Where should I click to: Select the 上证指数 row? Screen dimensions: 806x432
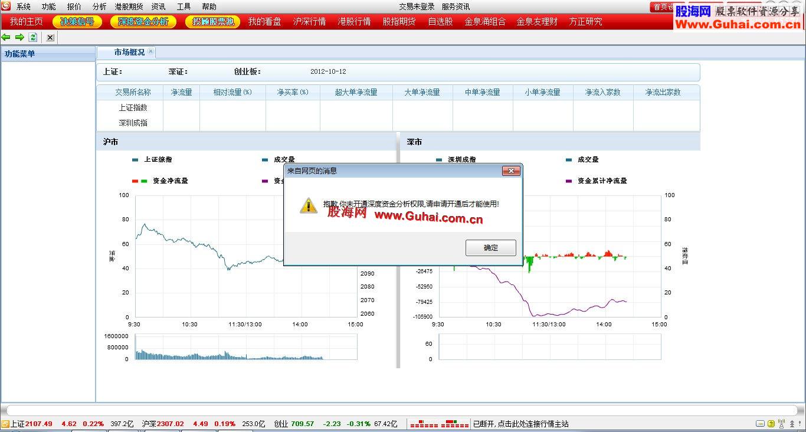click(x=398, y=107)
